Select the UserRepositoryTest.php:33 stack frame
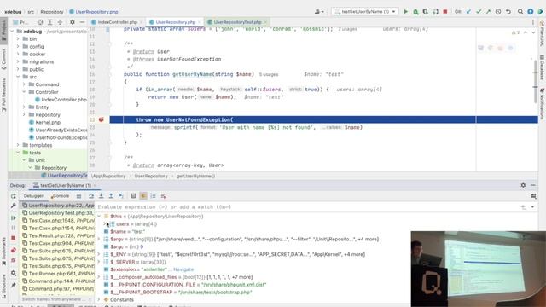The height and width of the screenshot is (307, 546). pyautogui.click(x=58, y=212)
